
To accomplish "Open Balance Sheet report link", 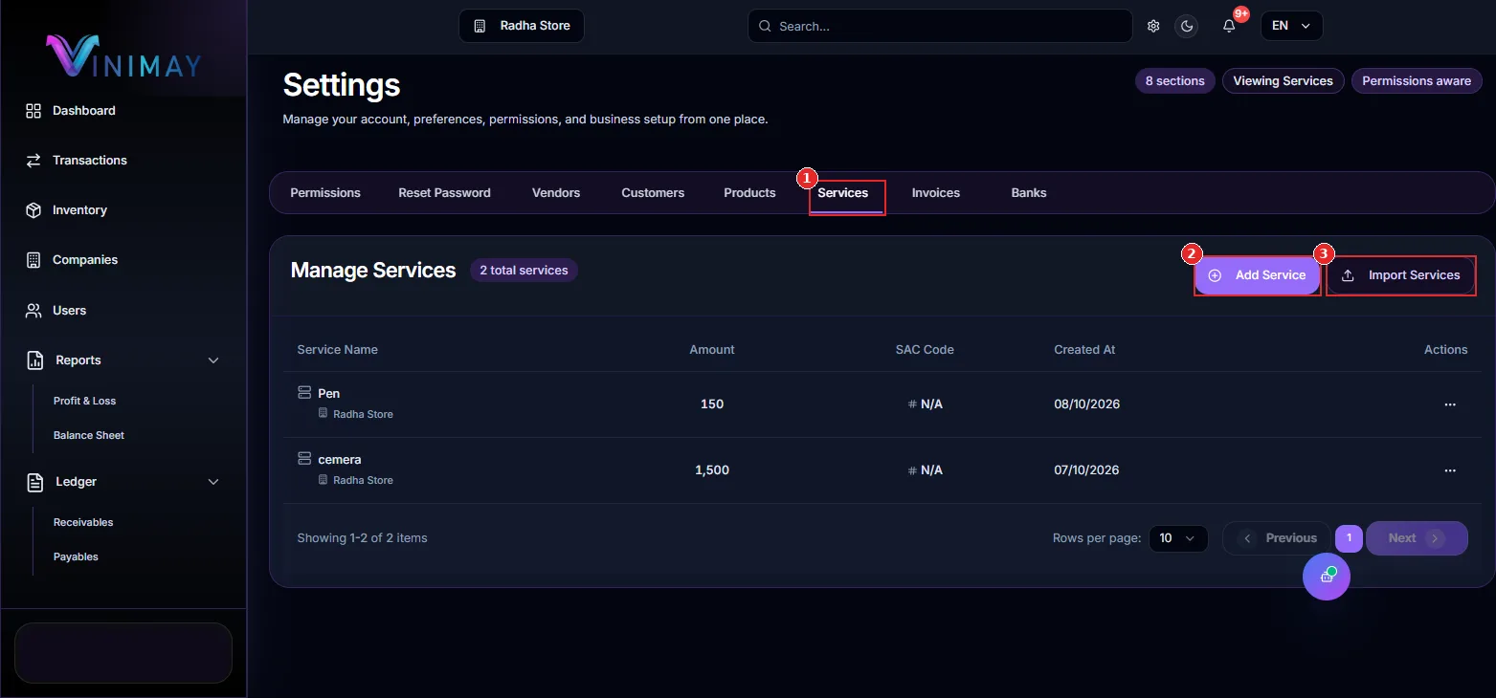I will pos(89,435).
